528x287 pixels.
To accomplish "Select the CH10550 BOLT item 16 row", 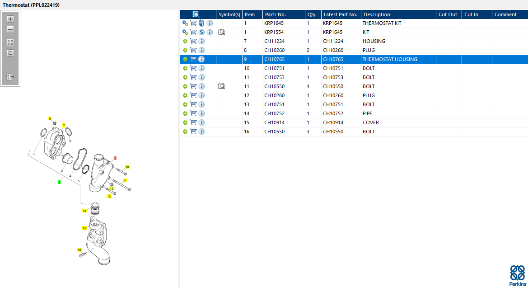I will [316, 132].
